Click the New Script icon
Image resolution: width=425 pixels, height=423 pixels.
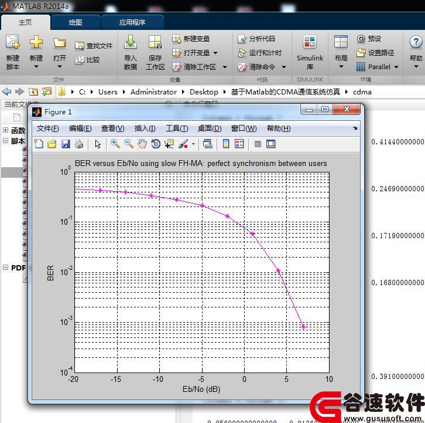[12, 42]
